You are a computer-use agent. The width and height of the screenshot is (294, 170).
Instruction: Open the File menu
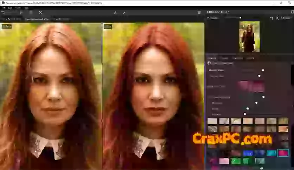[4, 8]
